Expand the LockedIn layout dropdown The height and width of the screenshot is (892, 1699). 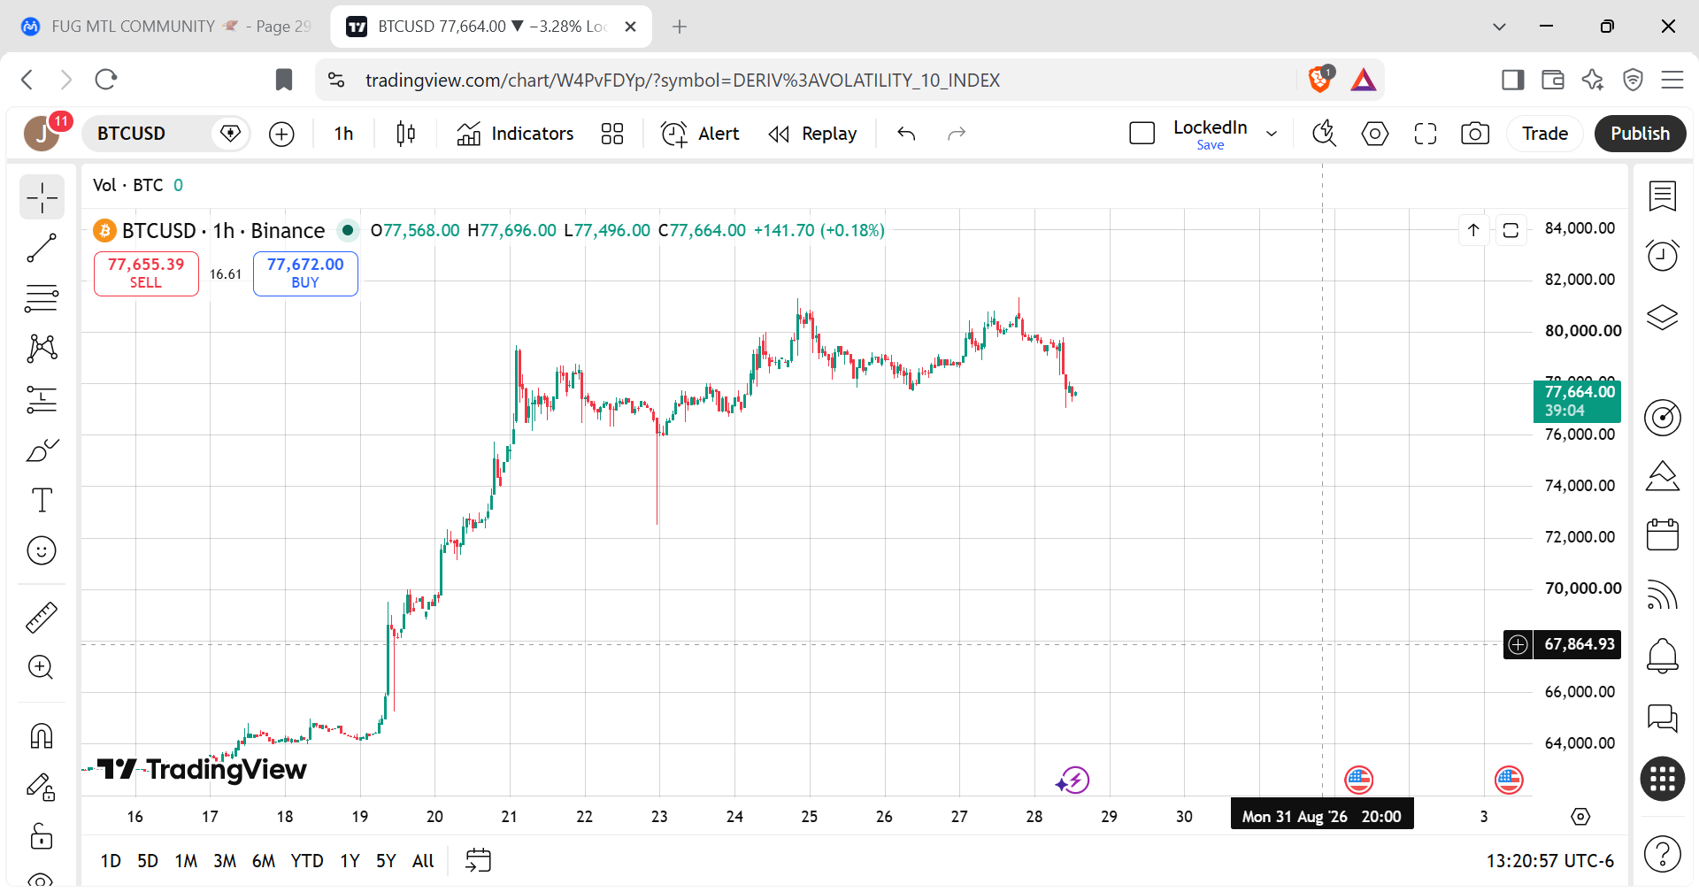[x=1272, y=134]
